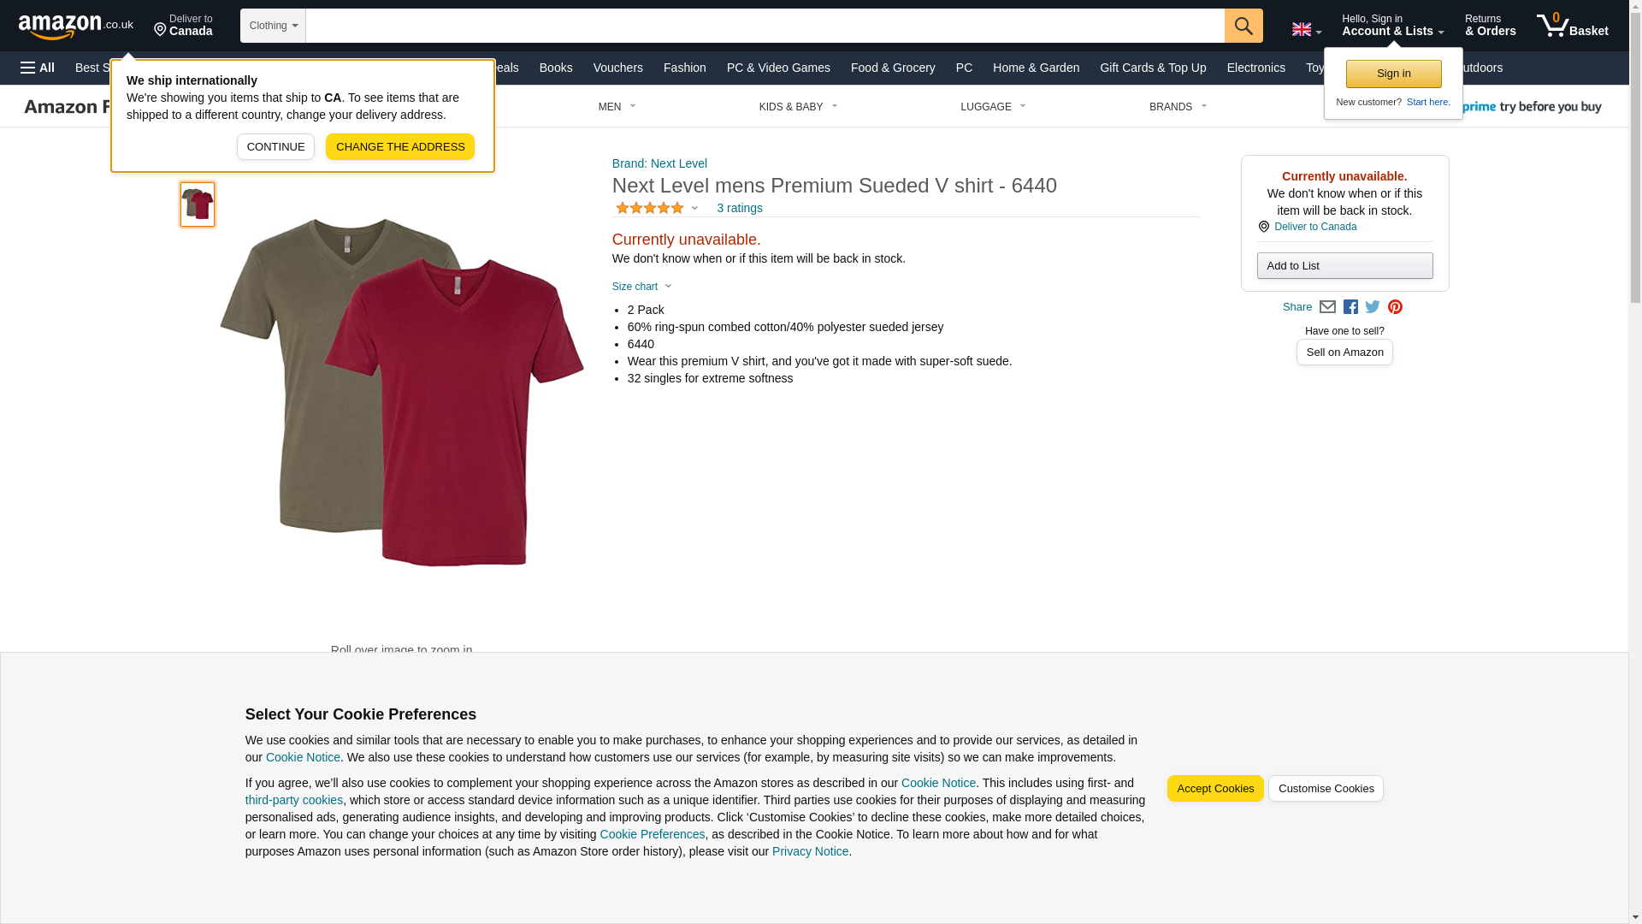Open the MEN fashion menu
The height and width of the screenshot is (924, 1642).
617,107
